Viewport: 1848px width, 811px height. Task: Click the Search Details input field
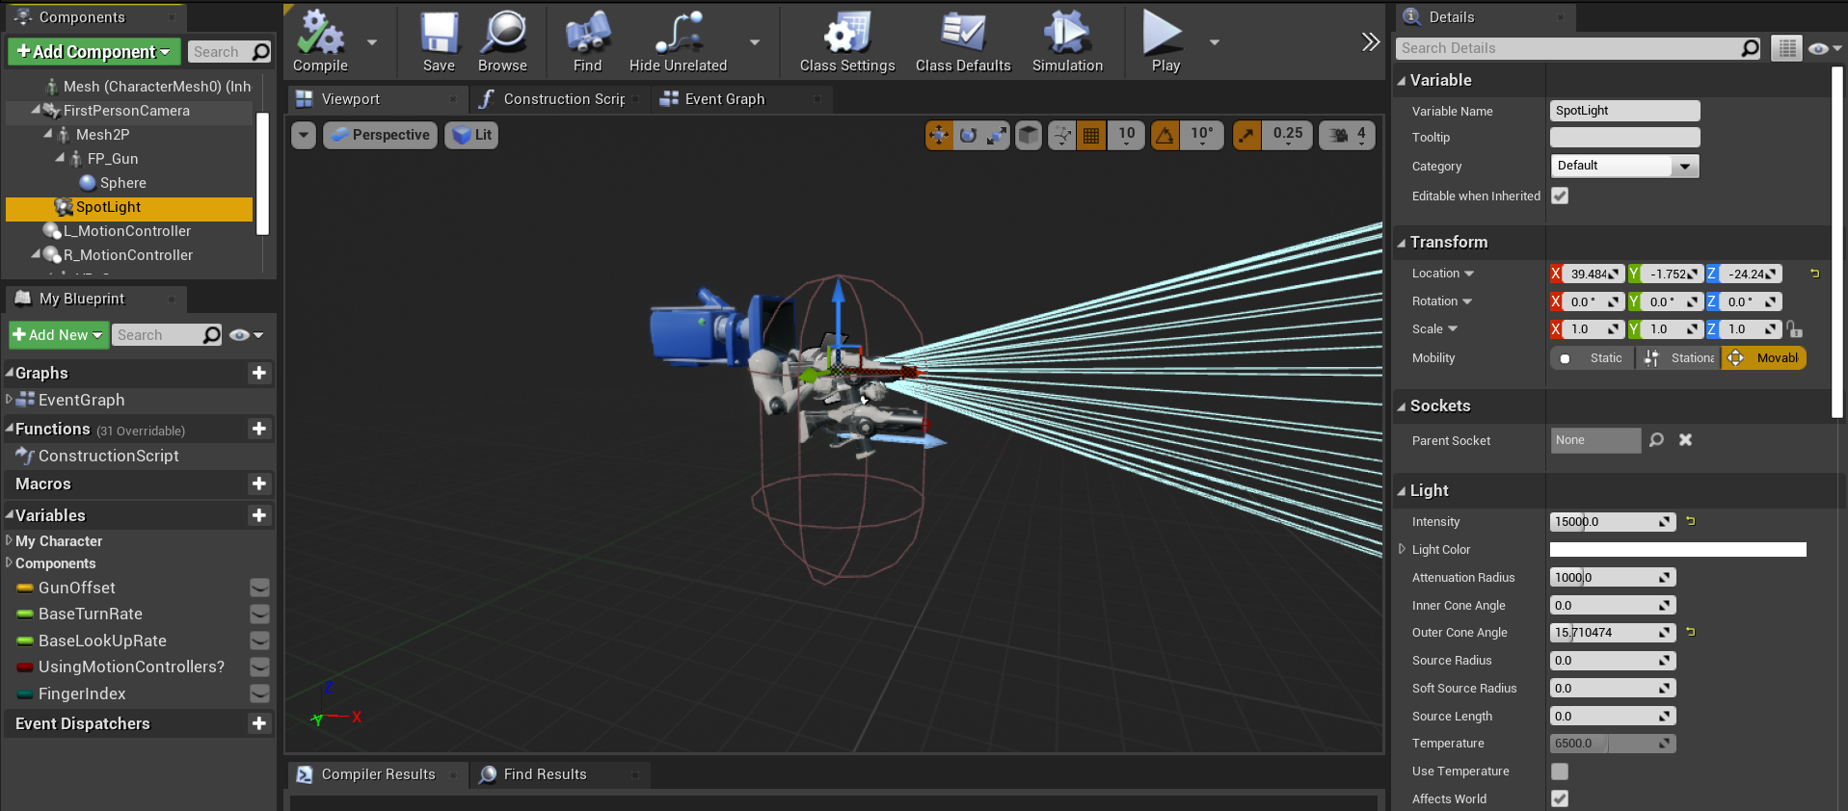pyautogui.click(x=1569, y=48)
